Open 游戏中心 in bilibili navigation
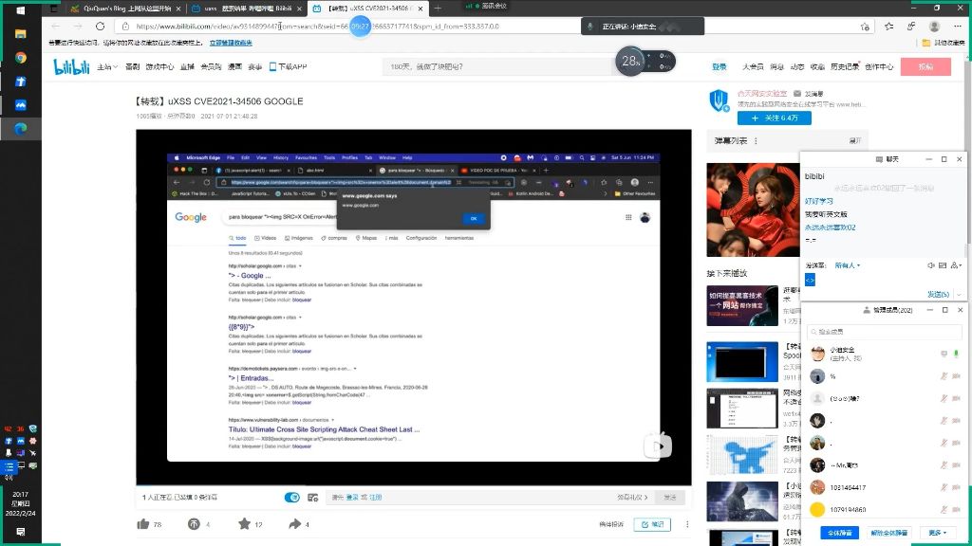 159,67
